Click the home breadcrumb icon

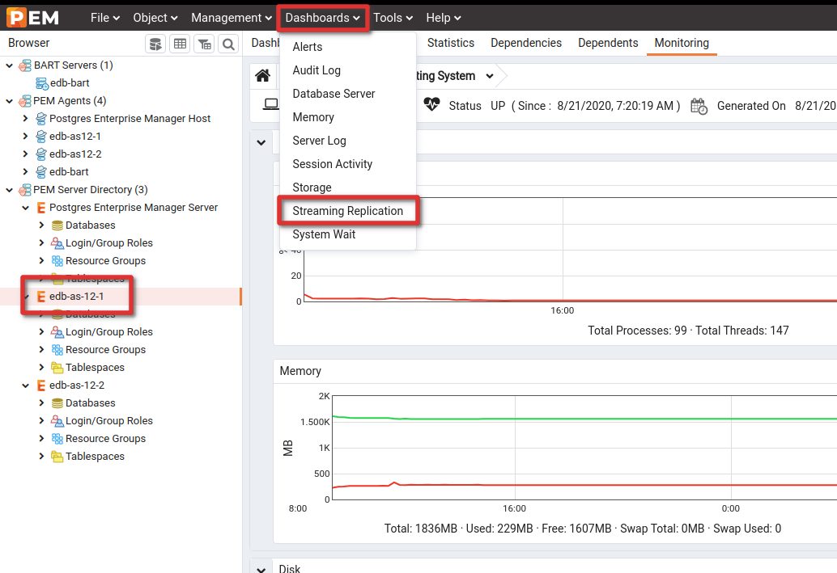262,76
